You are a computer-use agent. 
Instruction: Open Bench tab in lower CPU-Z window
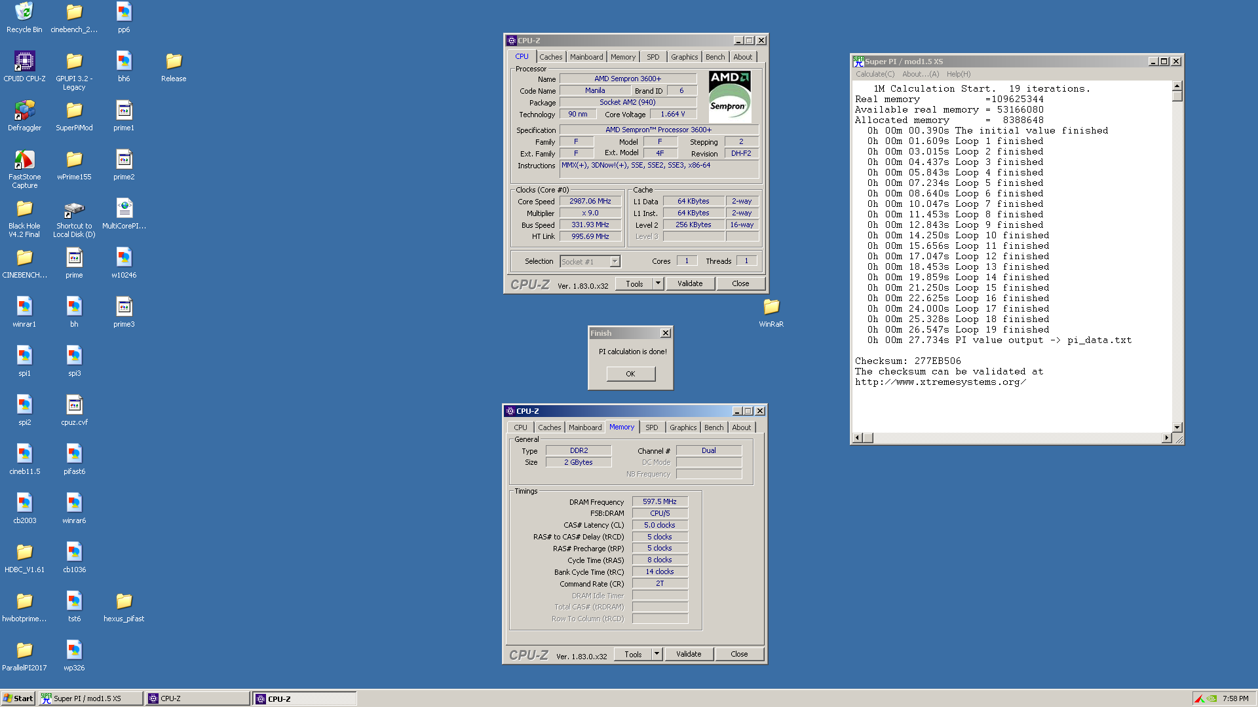pyautogui.click(x=714, y=427)
